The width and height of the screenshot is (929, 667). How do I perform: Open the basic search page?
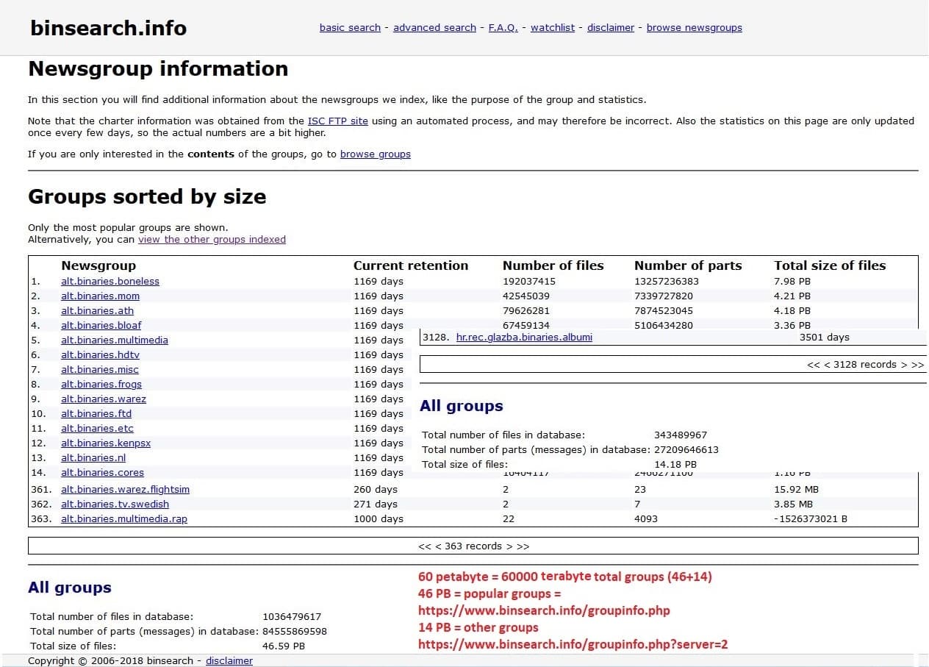click(x=350, y=27)
